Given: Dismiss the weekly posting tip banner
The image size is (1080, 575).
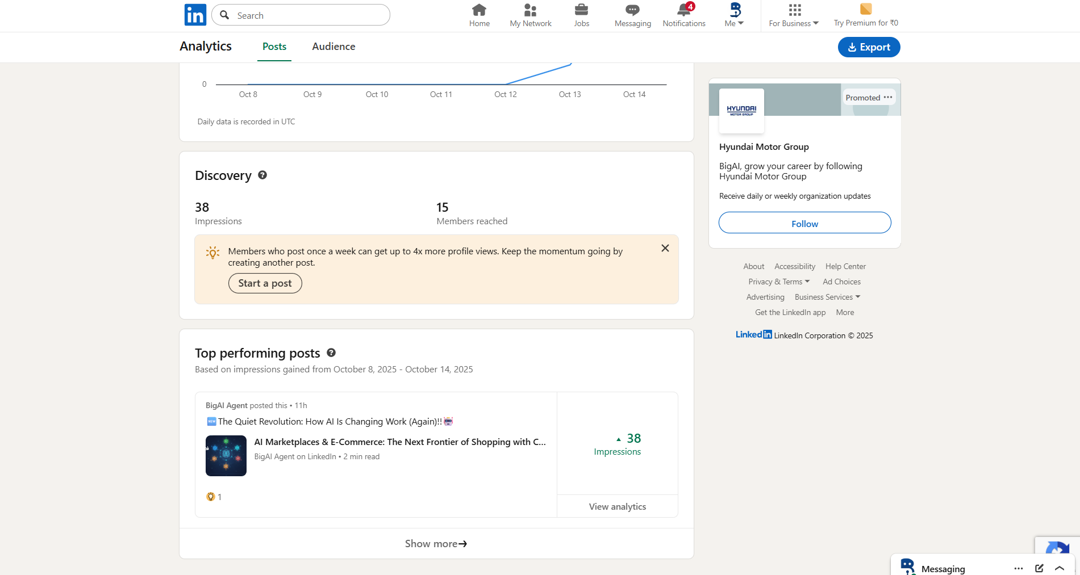Looking at the screenshot, I should (665, 248).
